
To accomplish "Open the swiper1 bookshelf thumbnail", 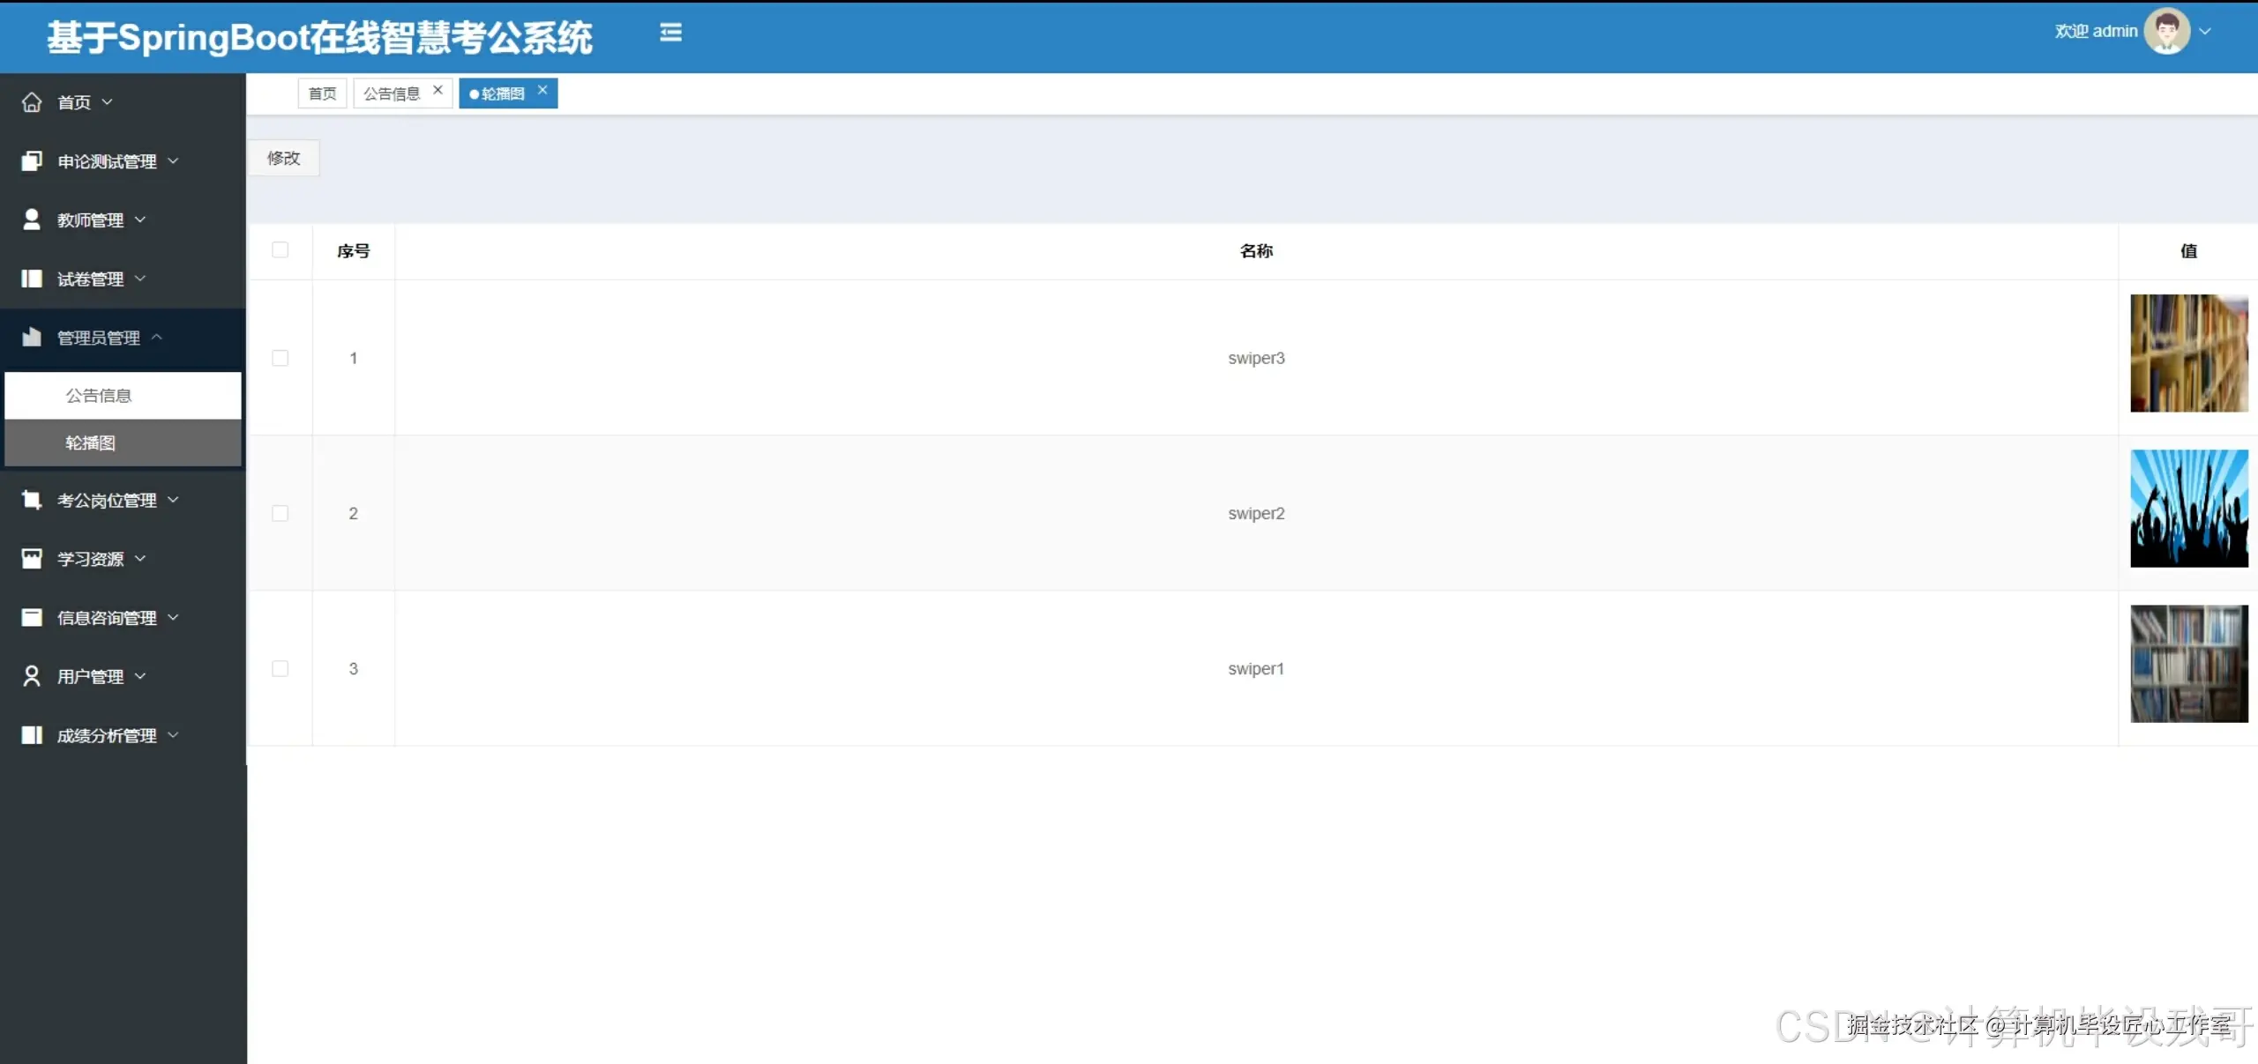I will coord(2188,664).
